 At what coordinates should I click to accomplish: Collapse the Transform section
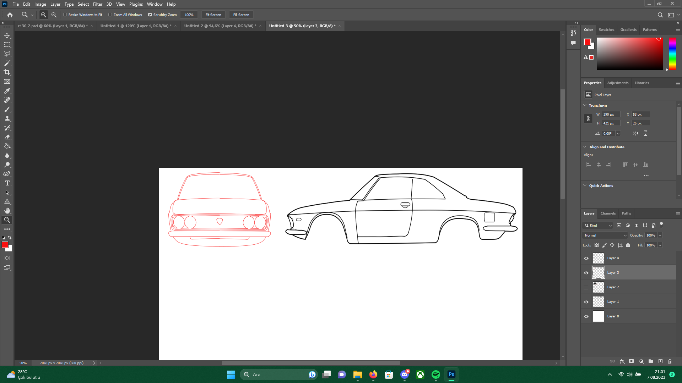tap(585, 105)
